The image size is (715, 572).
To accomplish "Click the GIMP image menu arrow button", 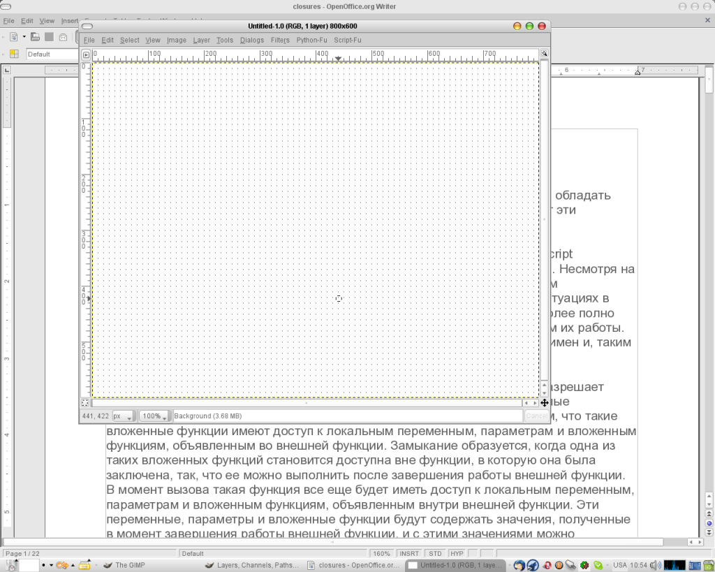I will point(87,54).
